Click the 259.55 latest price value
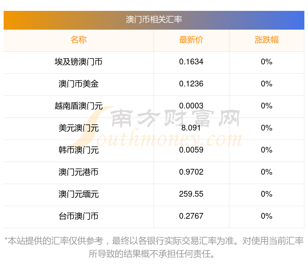308x265 pixels. (191, 194)
